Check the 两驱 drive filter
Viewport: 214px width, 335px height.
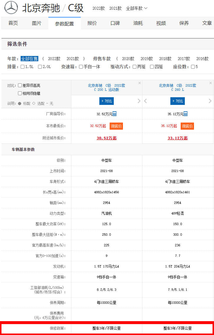134,67
